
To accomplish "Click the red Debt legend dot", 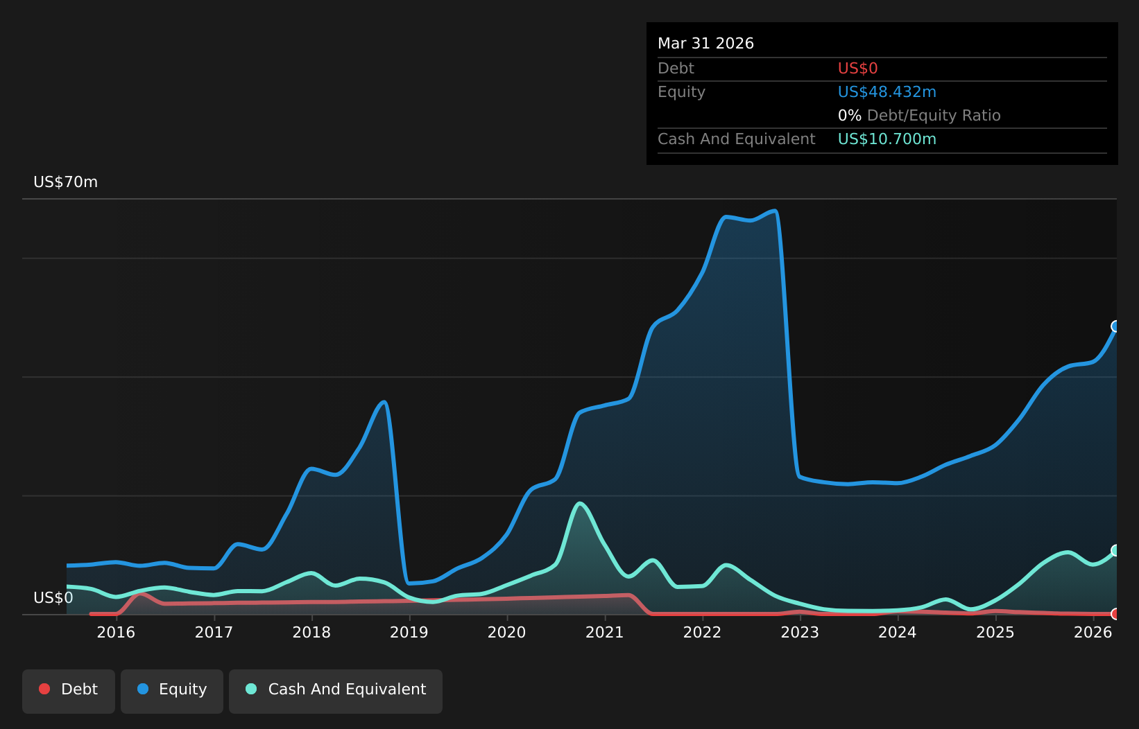I will click(x=44, y=689).
